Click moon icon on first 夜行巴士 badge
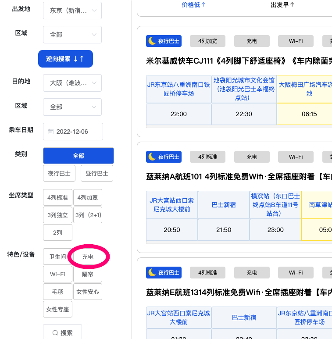The image size is (332, 339). click(152, 41)
